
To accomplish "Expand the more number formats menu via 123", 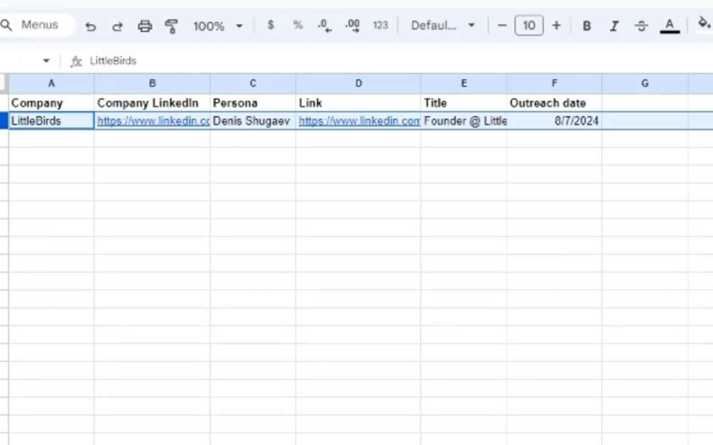I will click(380, 25).
